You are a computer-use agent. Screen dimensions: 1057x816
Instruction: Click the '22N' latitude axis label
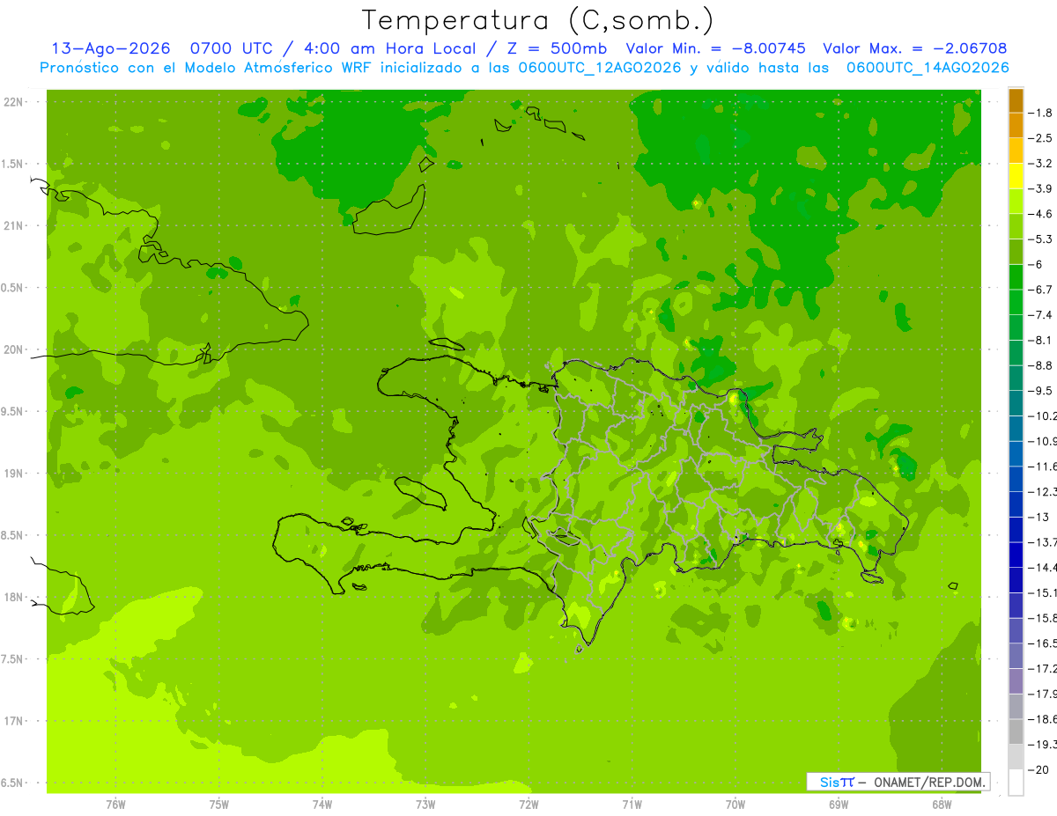point(15,102)
